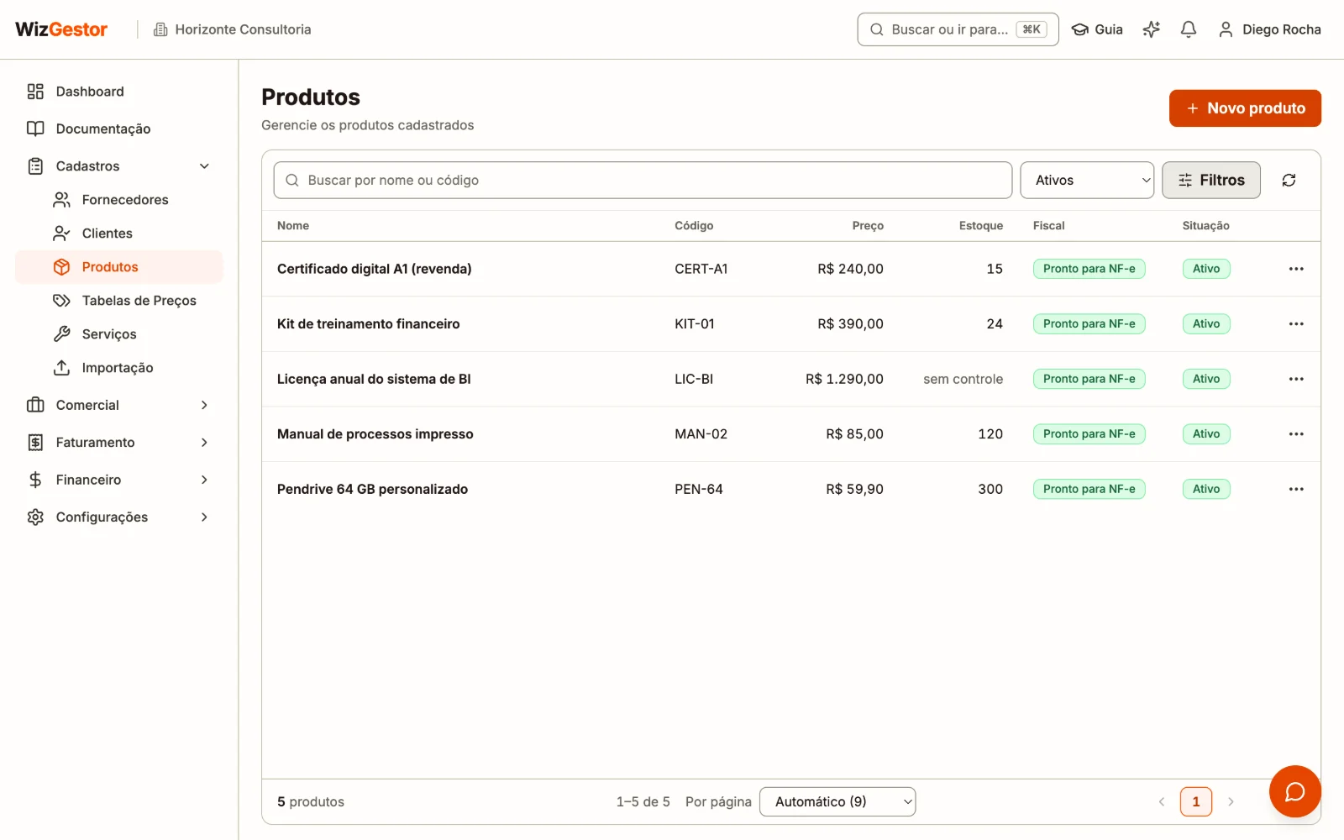Go to previous page arrow
This screenshot has height=840, width=1344.
pyautogui.click(x=1162, y=801)
